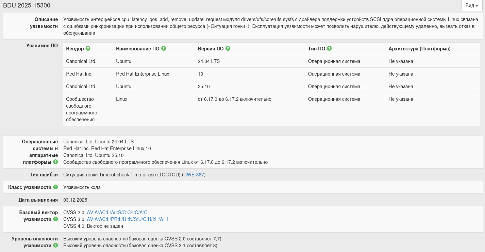Open the Класс уязвимости help icon

click(x=55, y=187)
